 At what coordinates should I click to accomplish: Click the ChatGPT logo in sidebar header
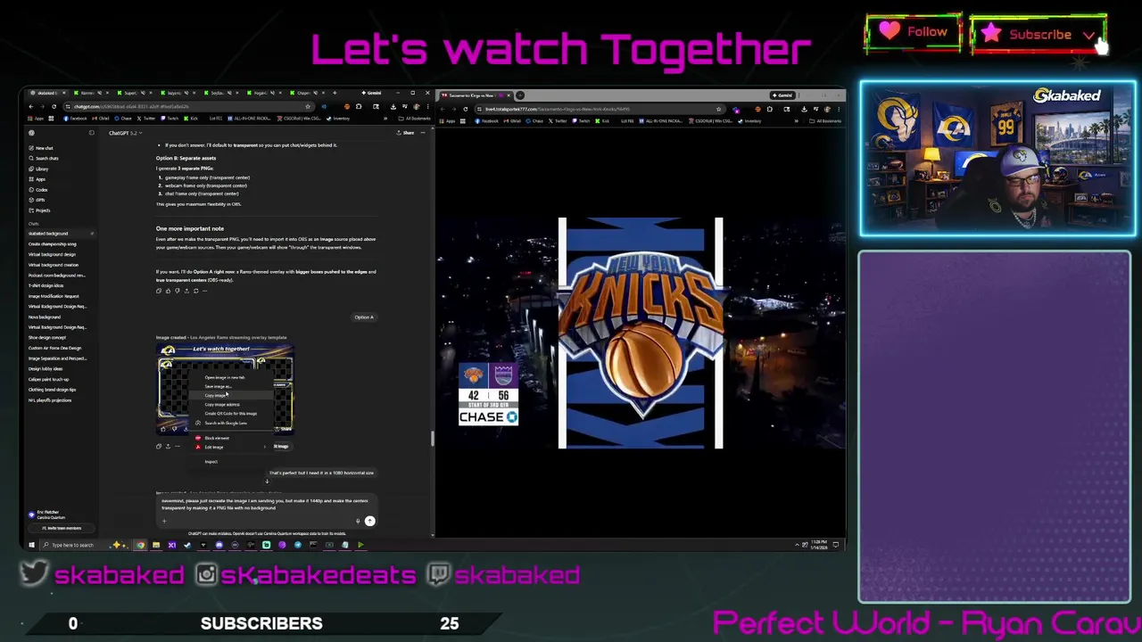[31, 133]
